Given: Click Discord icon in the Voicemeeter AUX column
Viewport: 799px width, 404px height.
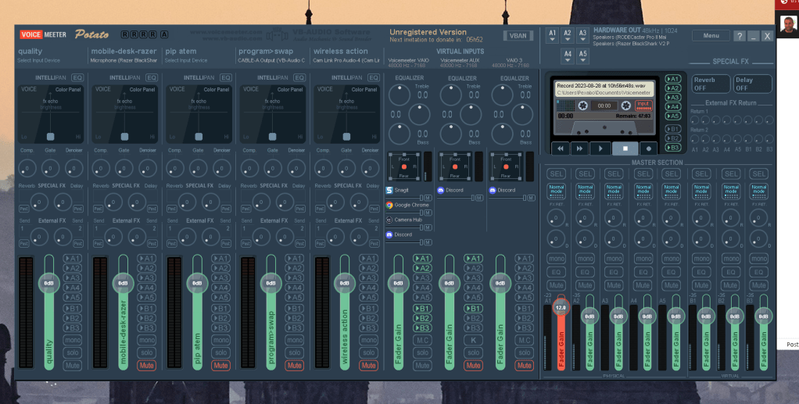Looking at the screenshot, I should pyautogui.click(x=441, y=190).
